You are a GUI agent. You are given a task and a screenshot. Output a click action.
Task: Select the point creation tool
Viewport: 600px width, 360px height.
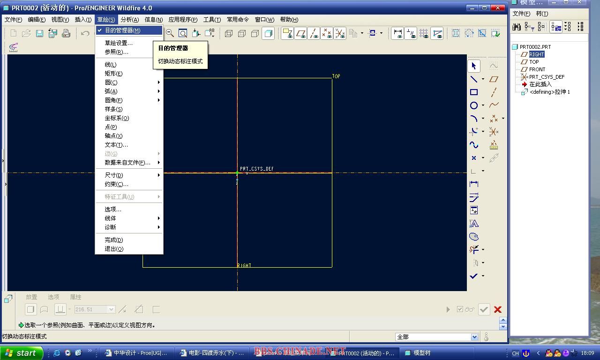tap(474, 158)
